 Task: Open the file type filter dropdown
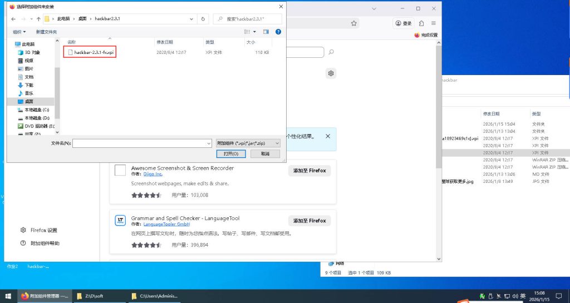(248, 143)
